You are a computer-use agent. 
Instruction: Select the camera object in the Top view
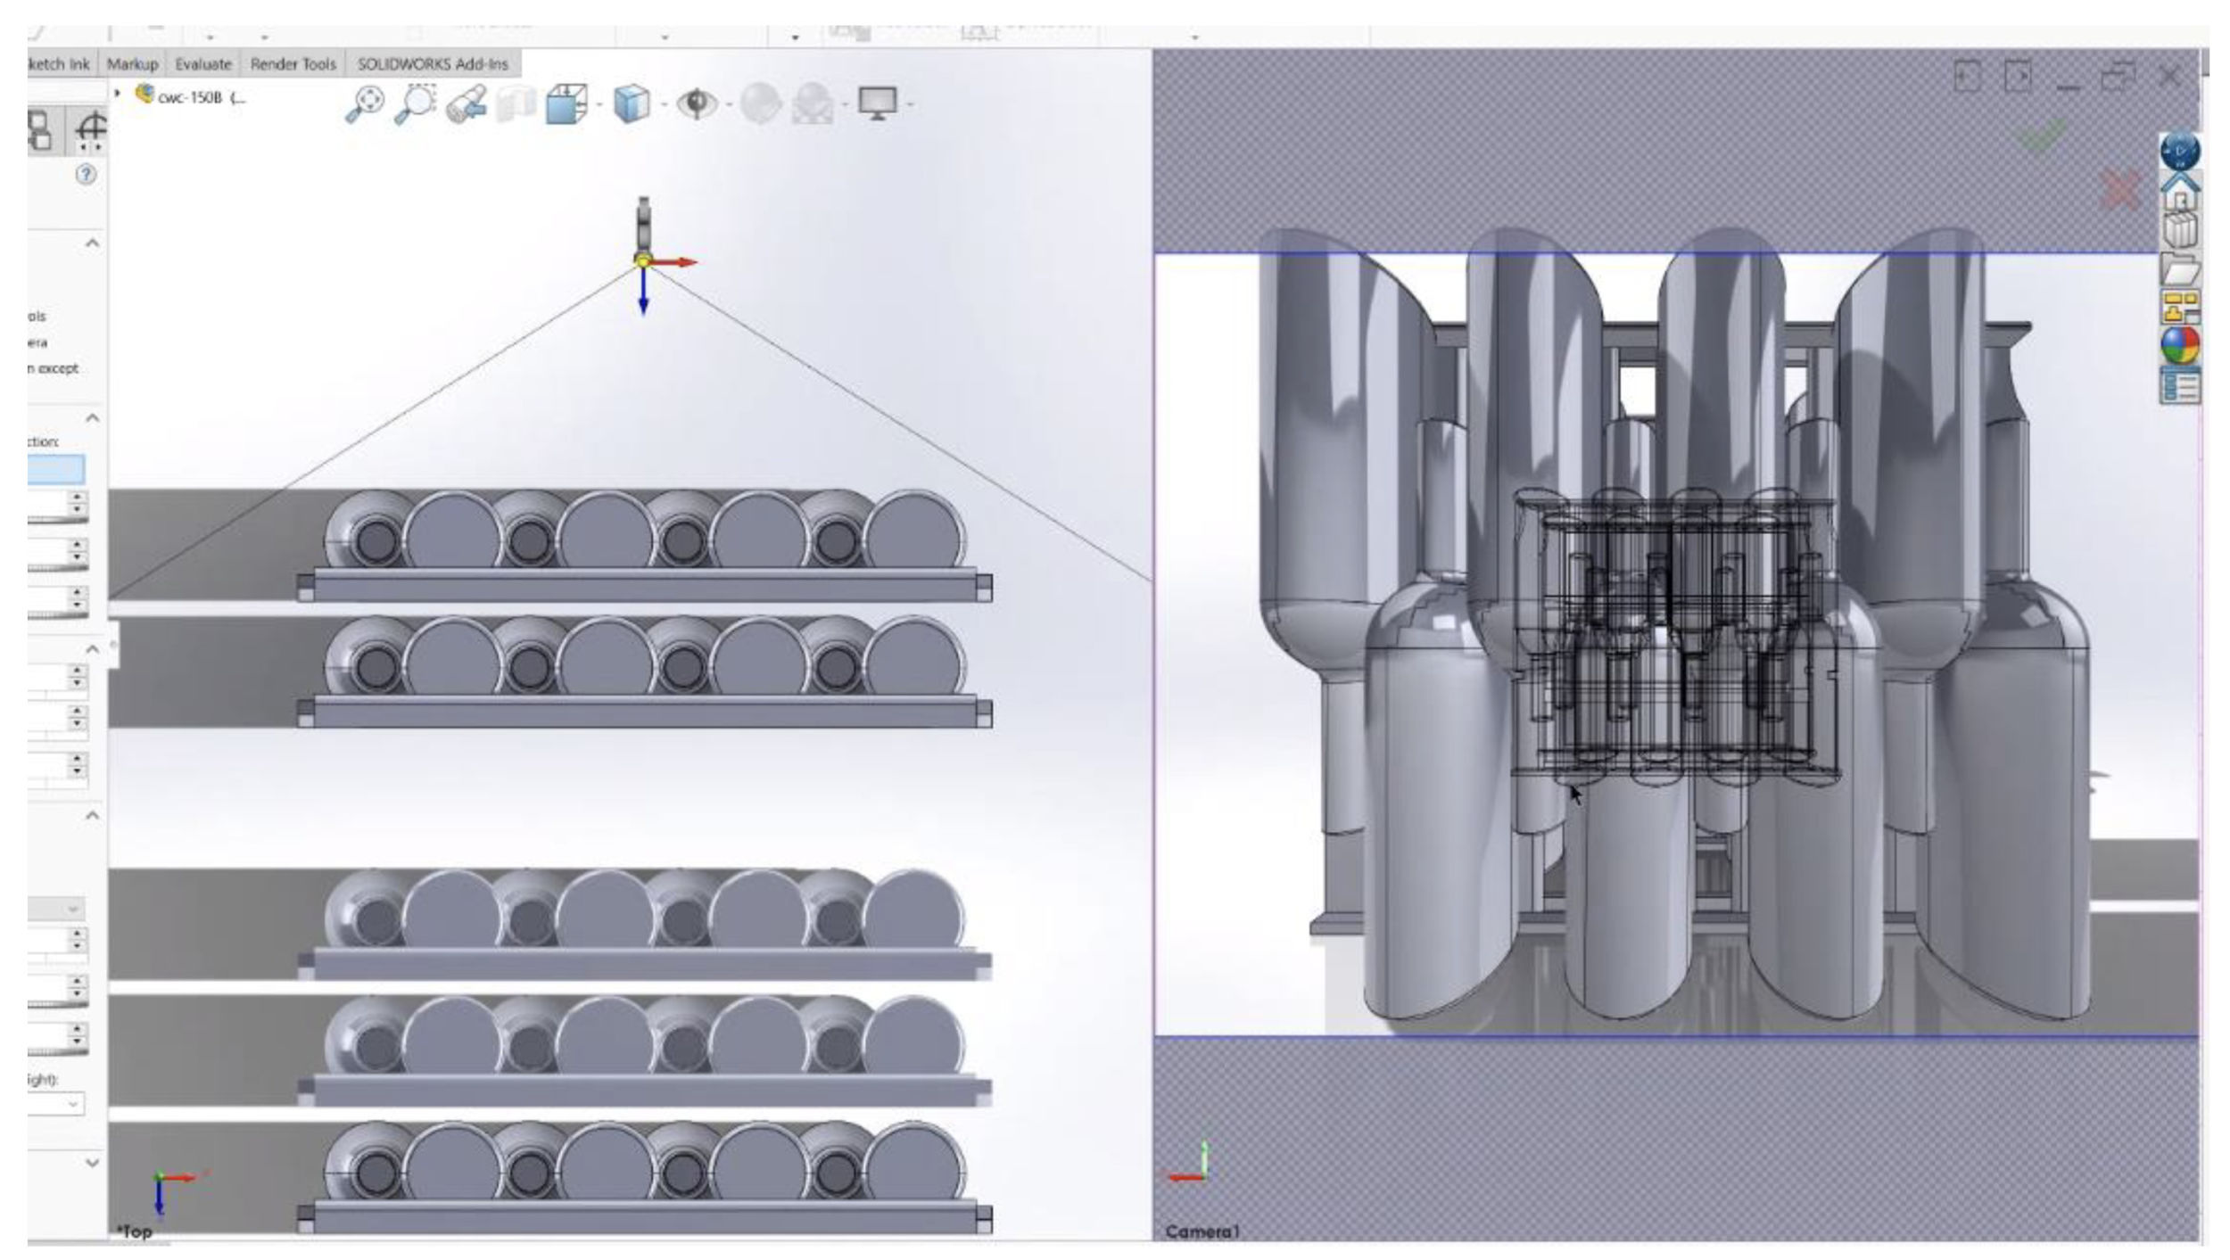coord(643,228)
